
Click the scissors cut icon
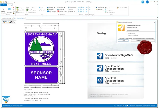(14, 10)
